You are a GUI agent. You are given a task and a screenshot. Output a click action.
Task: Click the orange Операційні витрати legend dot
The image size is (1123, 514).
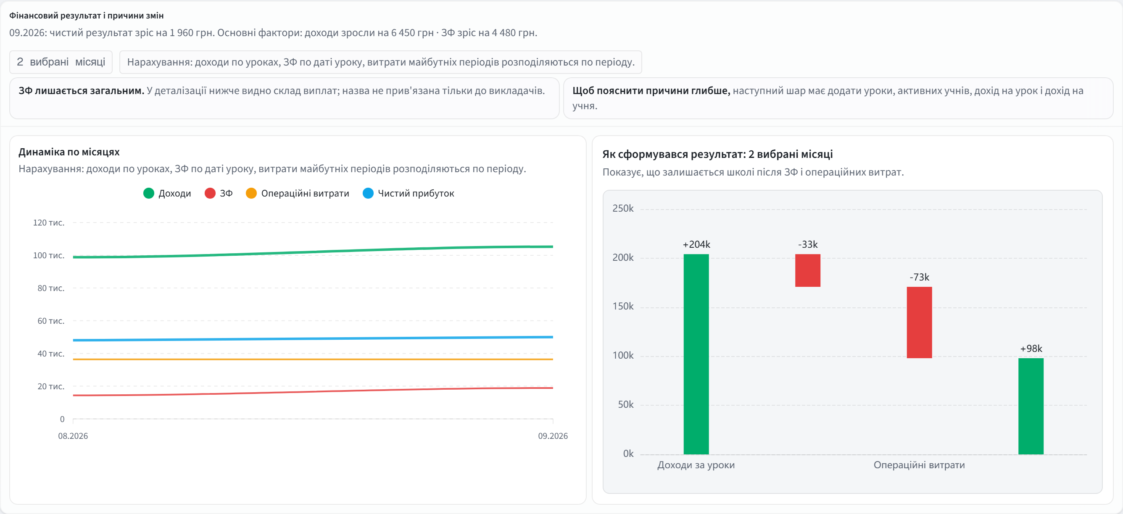(252, 194)
